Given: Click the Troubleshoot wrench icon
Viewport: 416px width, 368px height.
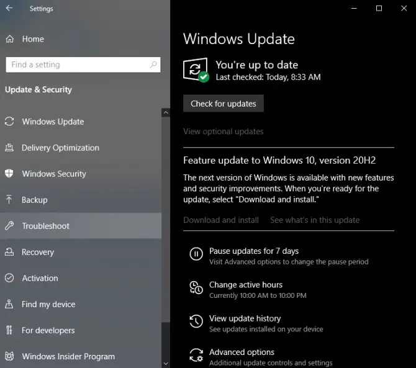Looking at the screenshot, I should pos(9,226).
